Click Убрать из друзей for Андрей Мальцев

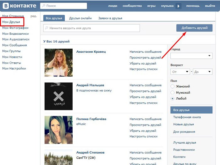143,97
